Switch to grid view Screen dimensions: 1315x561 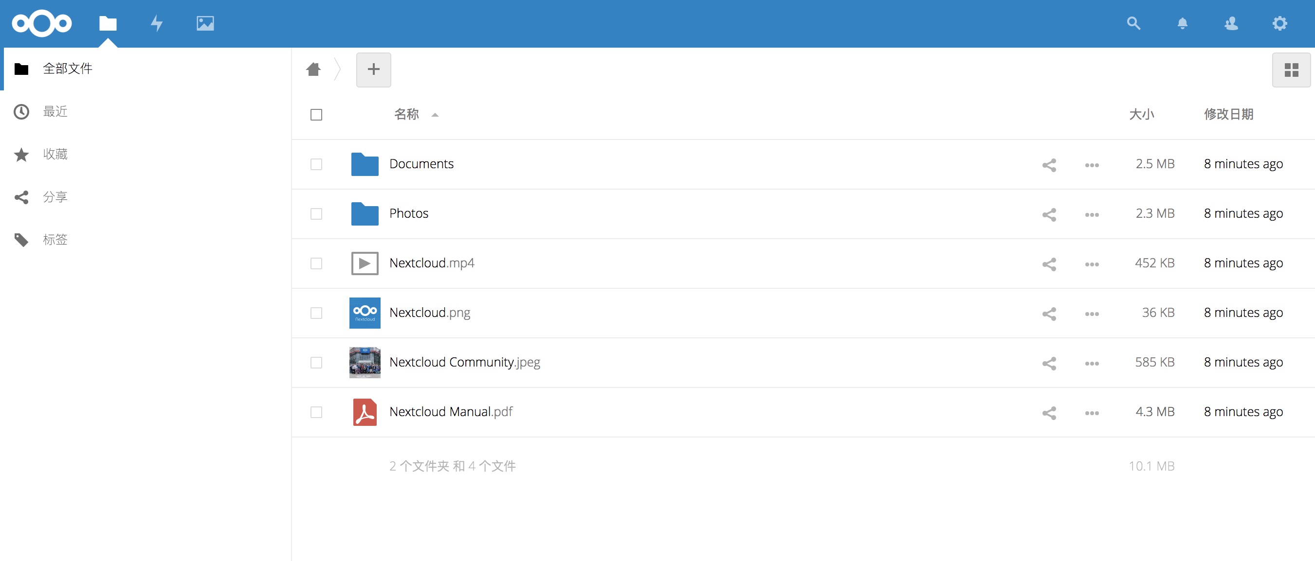(1292, 70)
